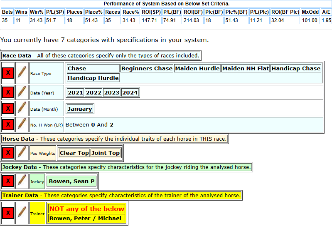Click the 2021 year value

[x=75, y=93]
